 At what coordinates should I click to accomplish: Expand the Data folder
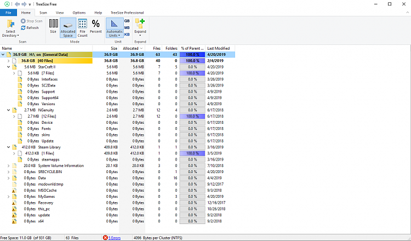[x=8, y=178]
